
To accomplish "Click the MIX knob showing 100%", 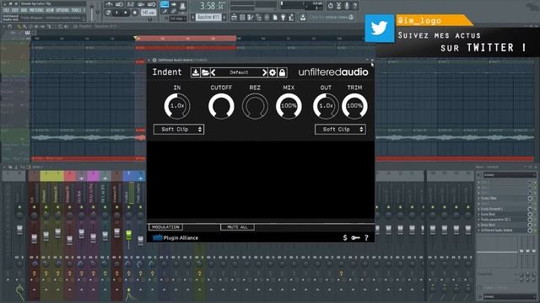I will pyautogui.click(x=289, y=106).
